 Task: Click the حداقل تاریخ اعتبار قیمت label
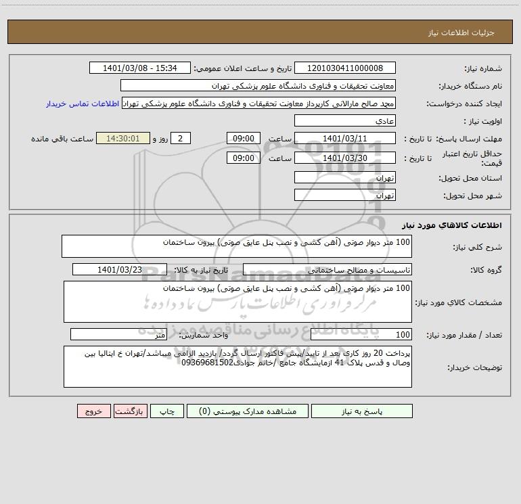(472, 158)
